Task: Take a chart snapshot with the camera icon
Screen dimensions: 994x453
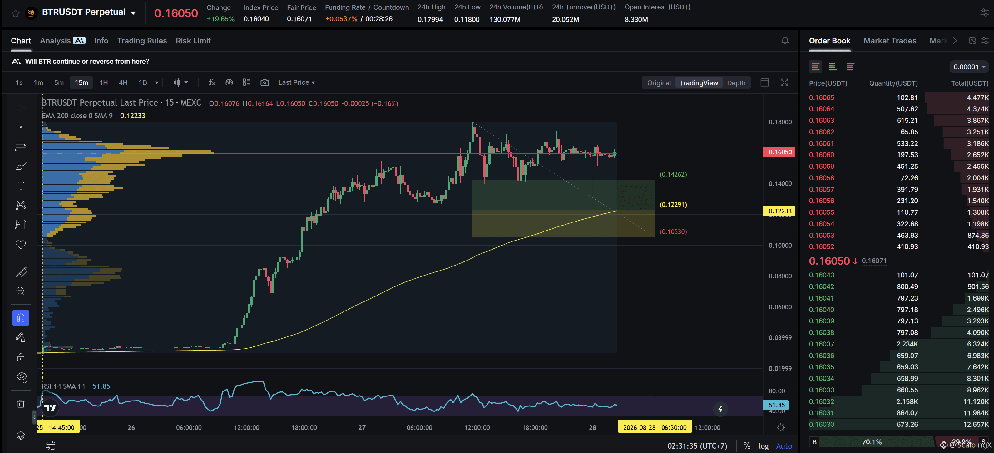Action: tap(264, 82)
